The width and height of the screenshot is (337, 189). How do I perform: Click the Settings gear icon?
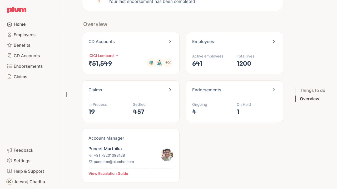[x=9, y=161]
